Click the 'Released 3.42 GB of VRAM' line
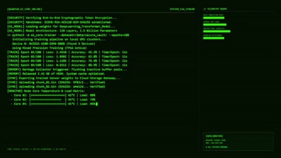 click(x=56, y=74)
